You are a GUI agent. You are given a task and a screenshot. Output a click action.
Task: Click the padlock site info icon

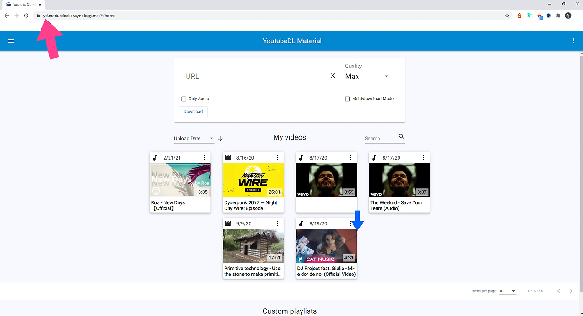coord(39,16)
